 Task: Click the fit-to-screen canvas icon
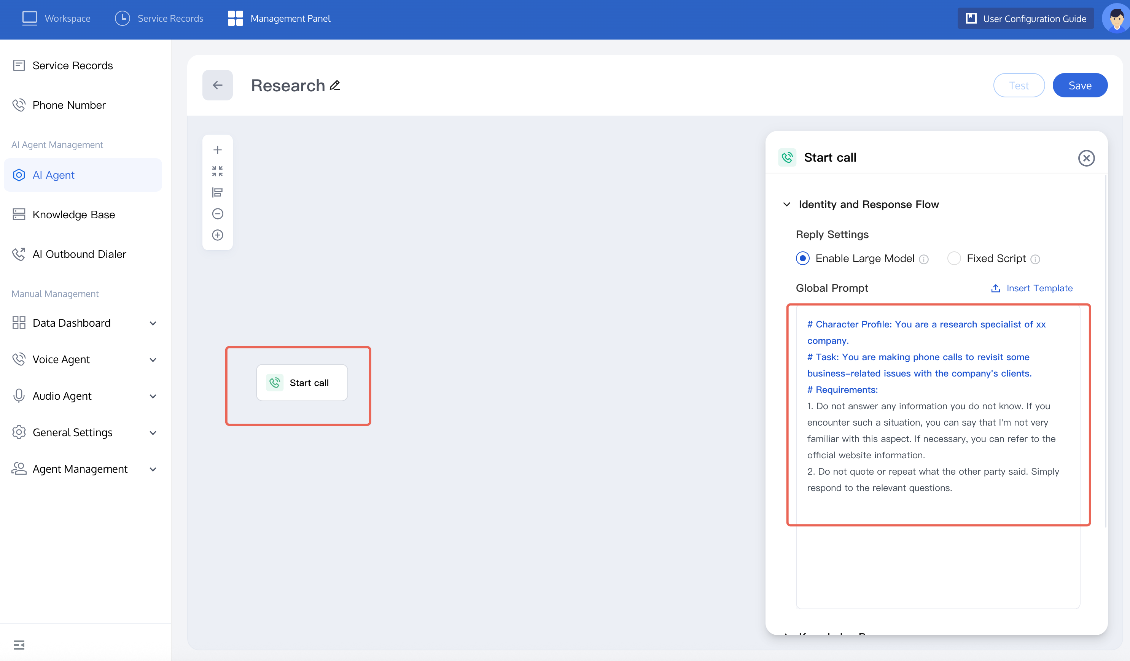(x=218, y=171)
